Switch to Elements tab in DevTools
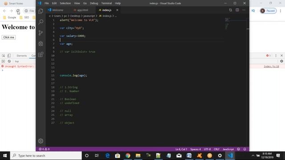Viewport: 285px width, 160px height. pyautogui.click(x=22, y=56)
